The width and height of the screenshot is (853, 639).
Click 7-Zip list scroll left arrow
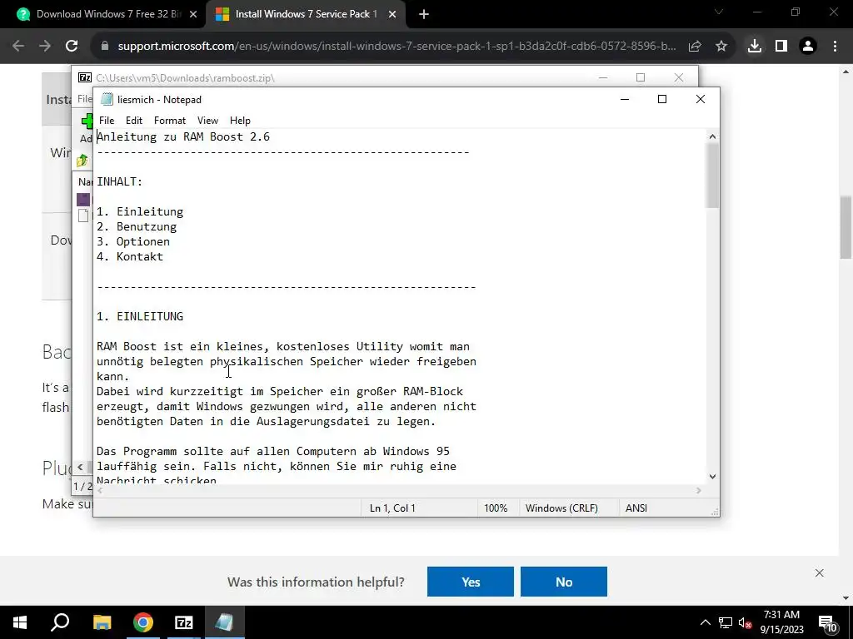[81, 467]
